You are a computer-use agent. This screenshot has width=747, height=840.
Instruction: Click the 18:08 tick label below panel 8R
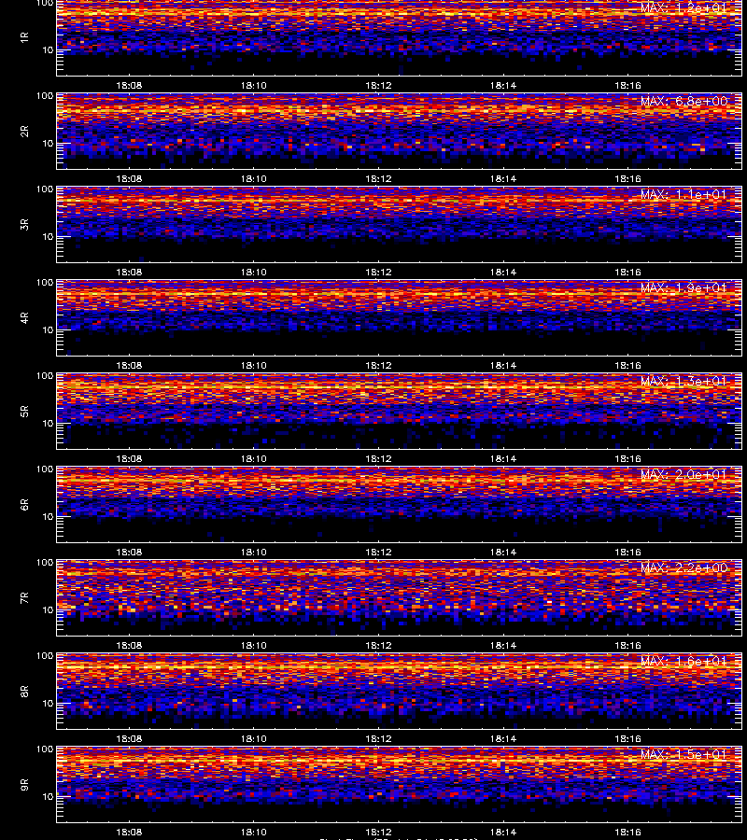tap(129, 739)
